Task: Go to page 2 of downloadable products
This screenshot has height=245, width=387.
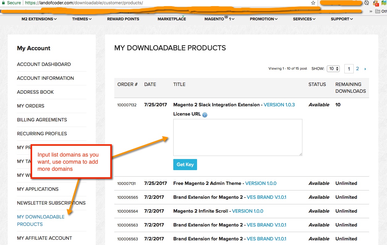Action: click(357, 69)
